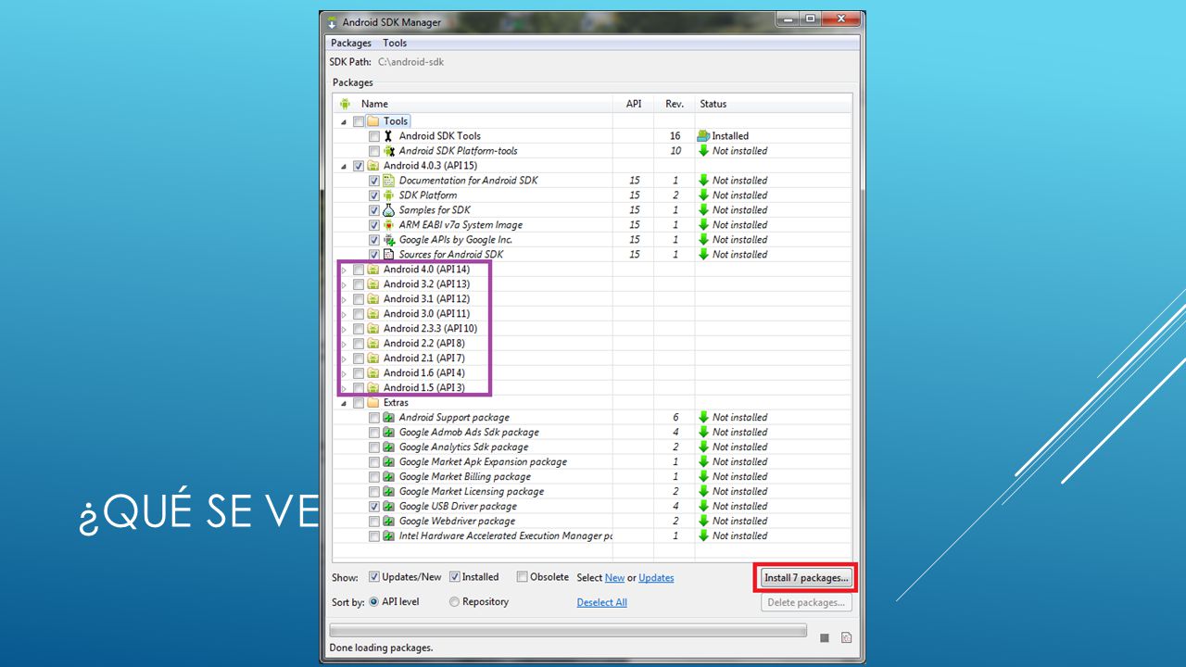The width and height of the screenshot is (1186, 667).
Task: Click the Extras folder icon
Action: (372, 403)
